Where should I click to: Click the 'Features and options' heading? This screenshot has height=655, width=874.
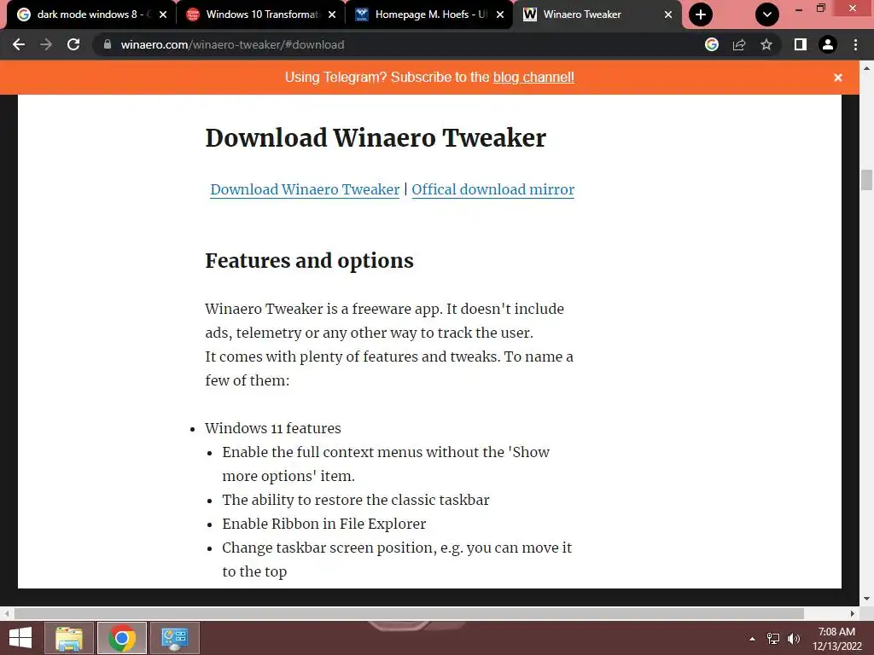point(309,261)
